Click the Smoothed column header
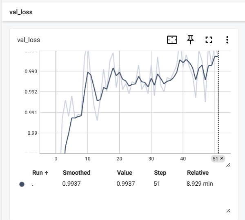Screen dimensions: 245x220 click(76, 173)
